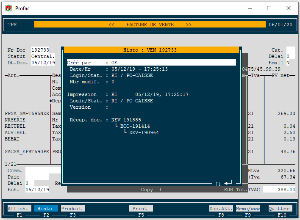Viewport: 300px width, 220px height.
Task: Click the Nr Doc field 192733
Action: pyautogui.click(x=40, y=50)
